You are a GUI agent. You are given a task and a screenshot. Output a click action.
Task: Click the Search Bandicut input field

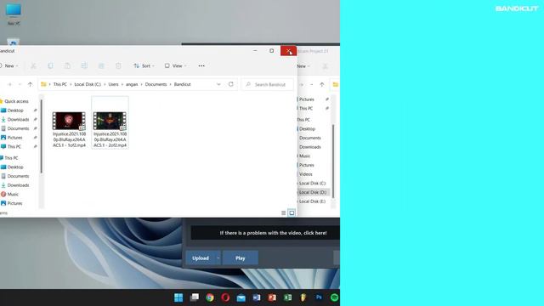click(x=267, y=84)
